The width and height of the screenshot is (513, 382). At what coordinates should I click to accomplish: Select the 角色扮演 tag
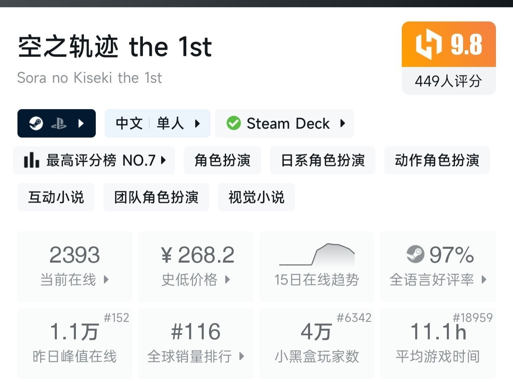tap(222, 161)
